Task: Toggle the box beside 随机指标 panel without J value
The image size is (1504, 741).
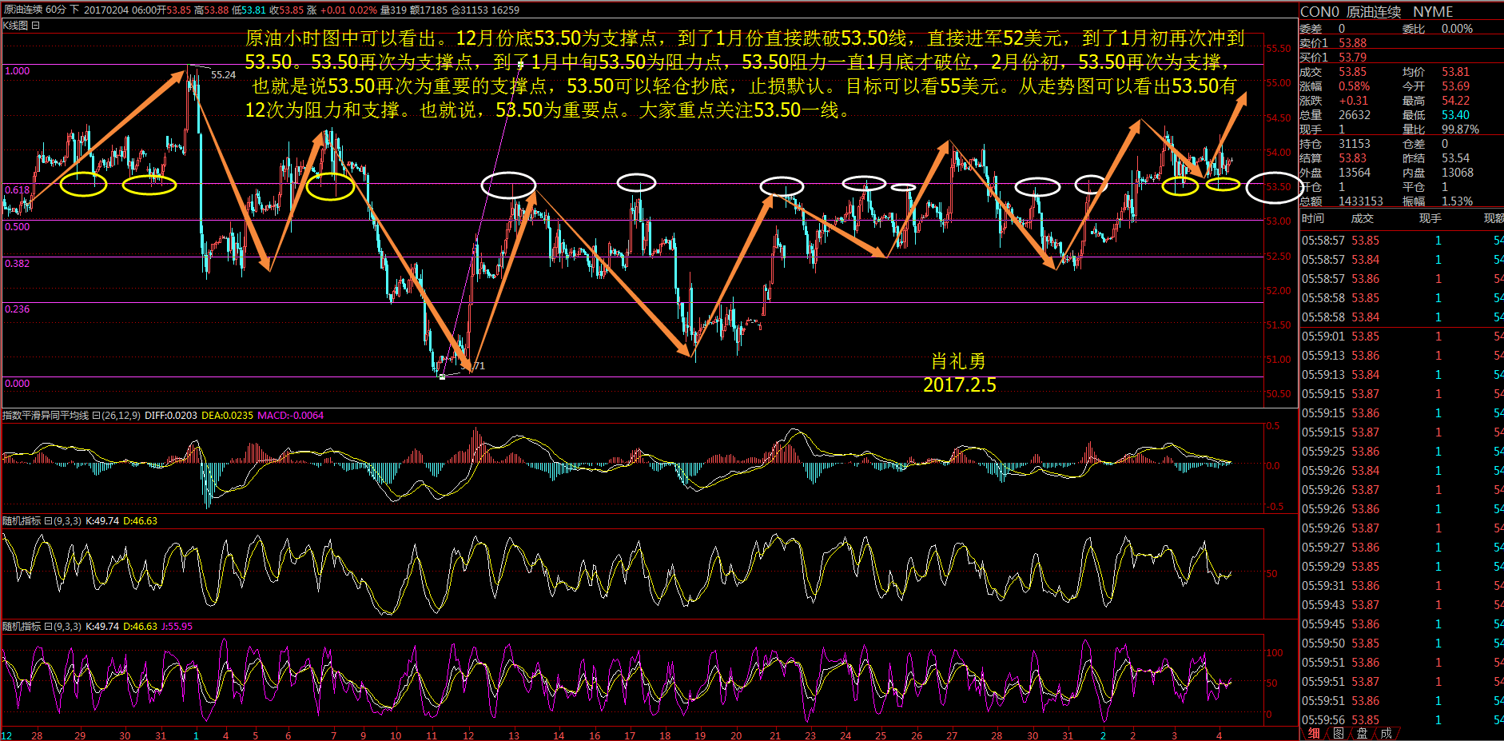Action: 48,521
